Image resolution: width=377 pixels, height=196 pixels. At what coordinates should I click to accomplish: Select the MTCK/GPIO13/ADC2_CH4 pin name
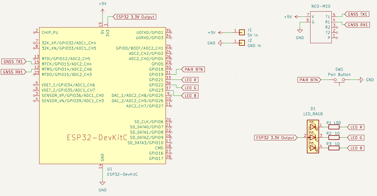67,64
